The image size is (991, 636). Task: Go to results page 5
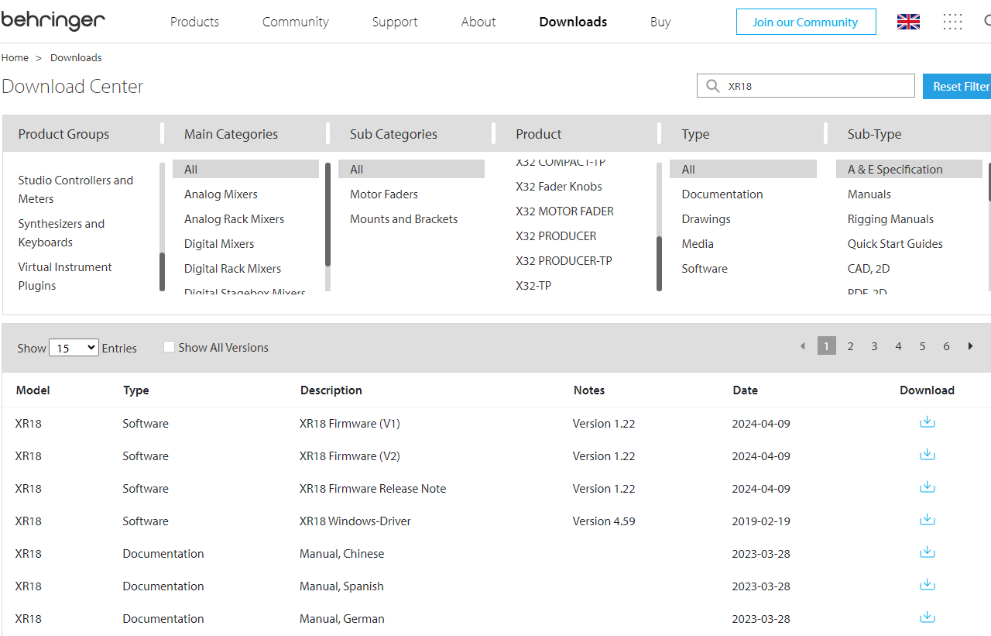[x=922, y=346]
